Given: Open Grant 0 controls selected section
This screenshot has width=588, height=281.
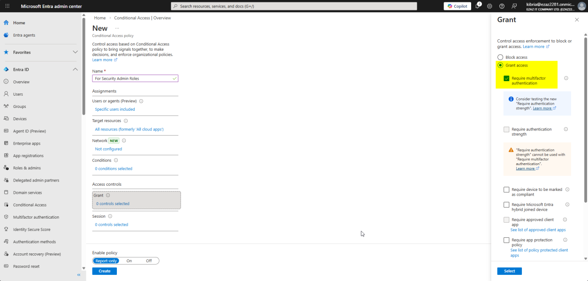Looking at the screenshot, I should tap(137, 200).
